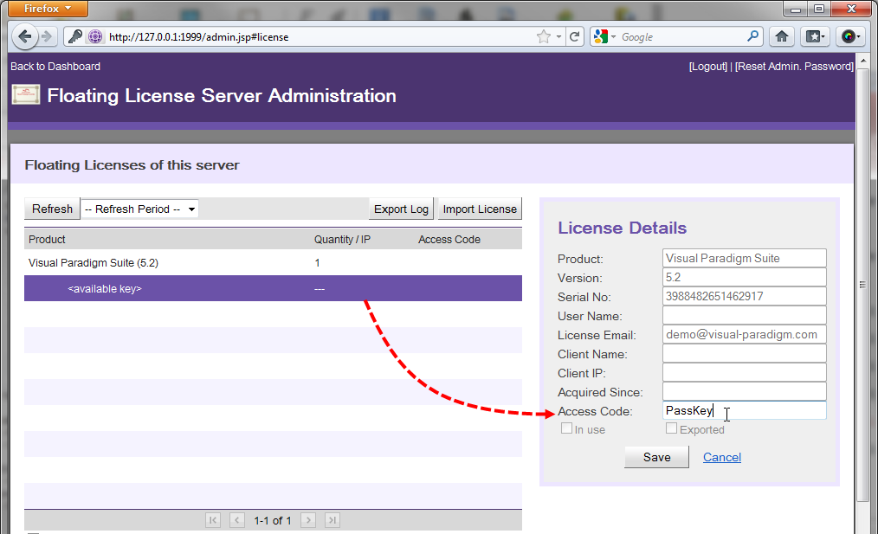Image resolution: width=878 pixels, height=534 pixels.
Task: Toggle the In use checkbox
Action: [566, 428]
